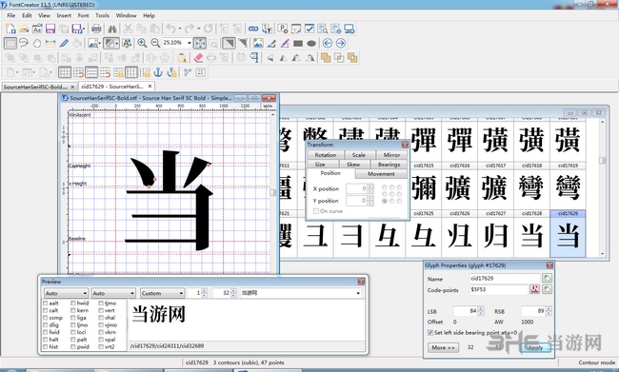The image size is (619, 372).
Task: Open the Redo history dropdown arrow
Action: pyautogui.click(x=199, y=29)
